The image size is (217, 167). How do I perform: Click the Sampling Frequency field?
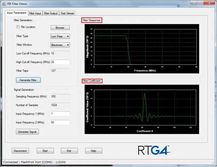(x=60, y=96)
